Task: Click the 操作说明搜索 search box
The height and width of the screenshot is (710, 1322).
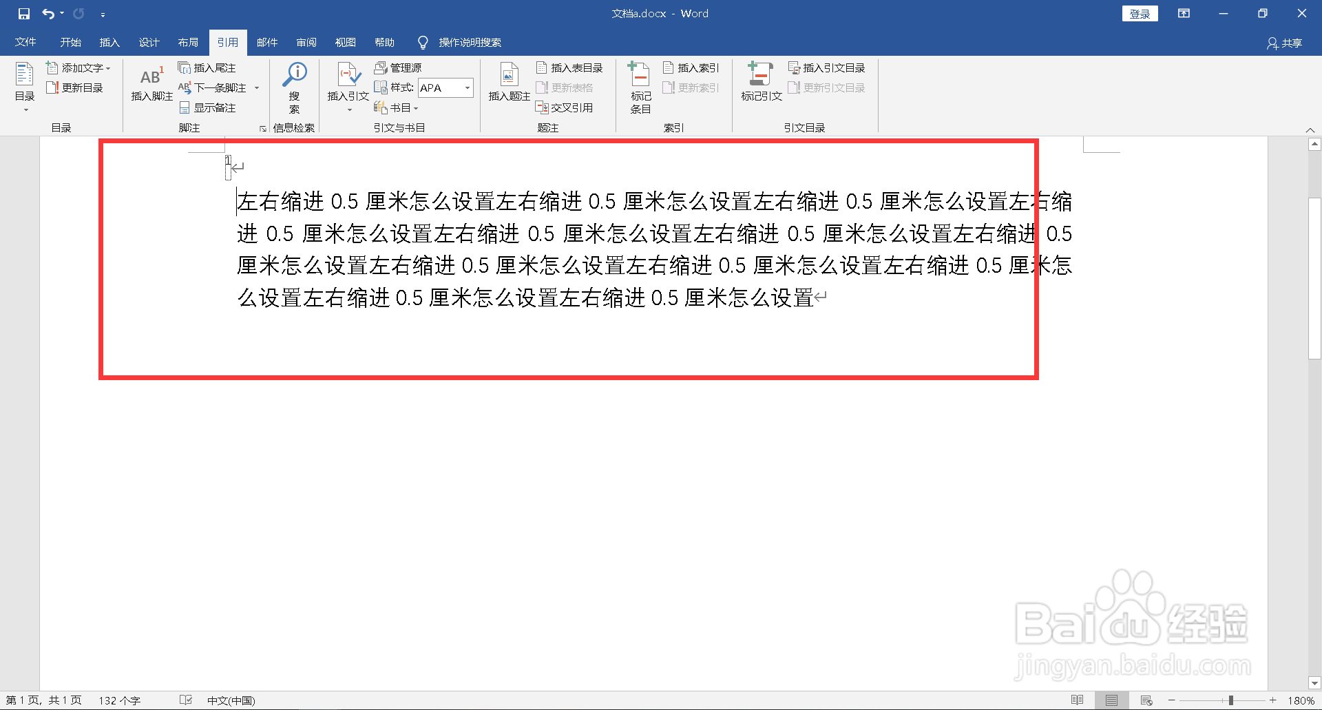Action: click(x=470, y=43)
